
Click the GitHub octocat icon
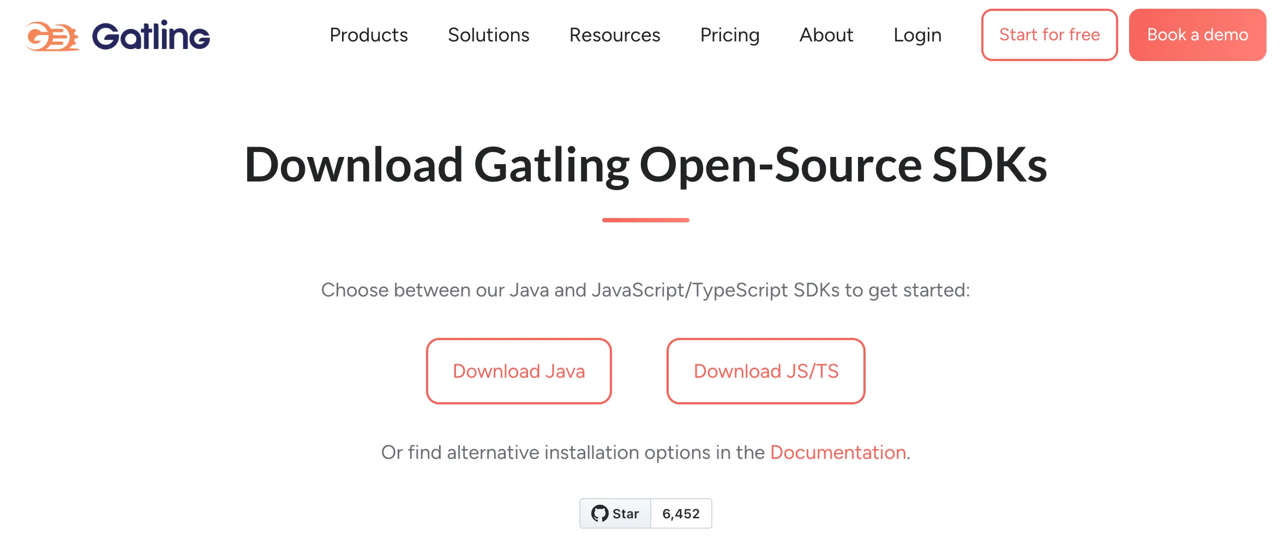(599, 513)
